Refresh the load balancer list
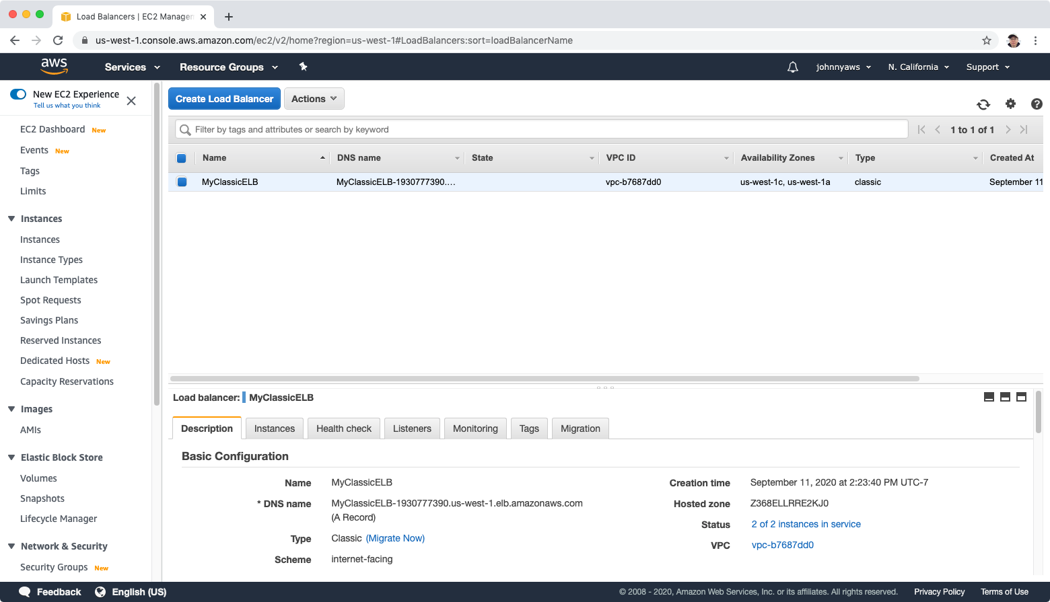 983,104
